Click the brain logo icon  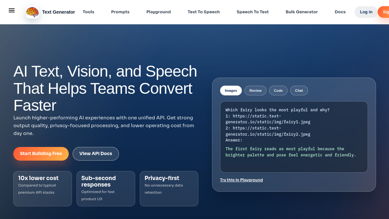coord(32,12)
